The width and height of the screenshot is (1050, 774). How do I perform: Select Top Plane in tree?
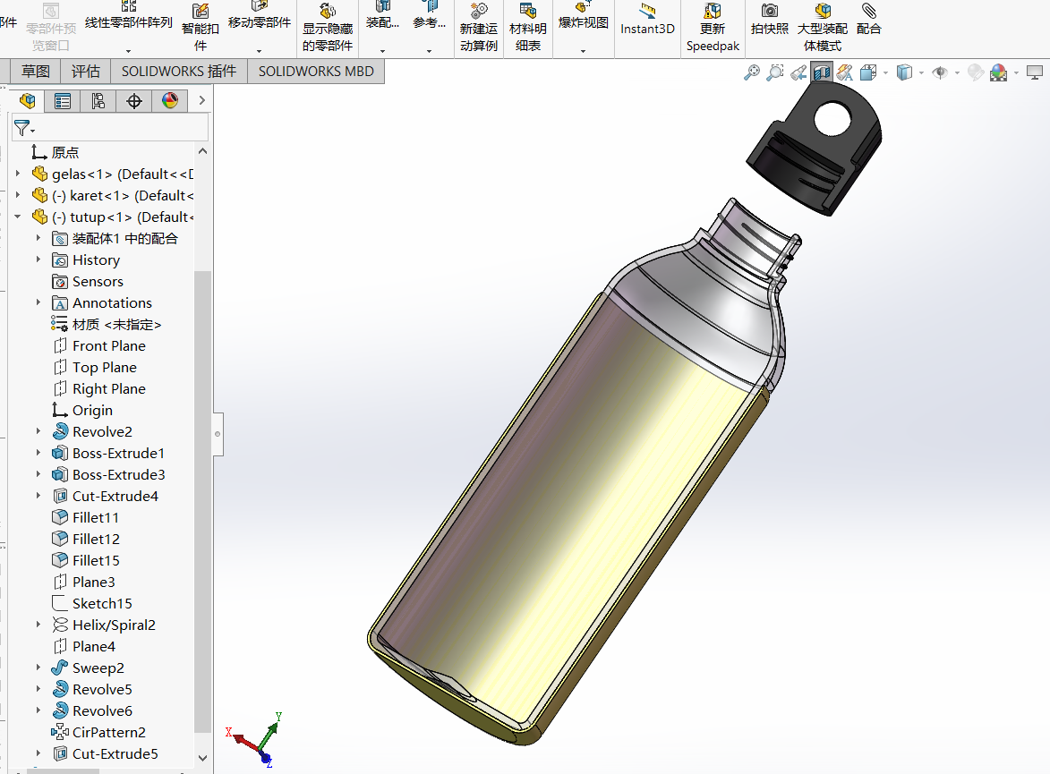tap(94, 367)
